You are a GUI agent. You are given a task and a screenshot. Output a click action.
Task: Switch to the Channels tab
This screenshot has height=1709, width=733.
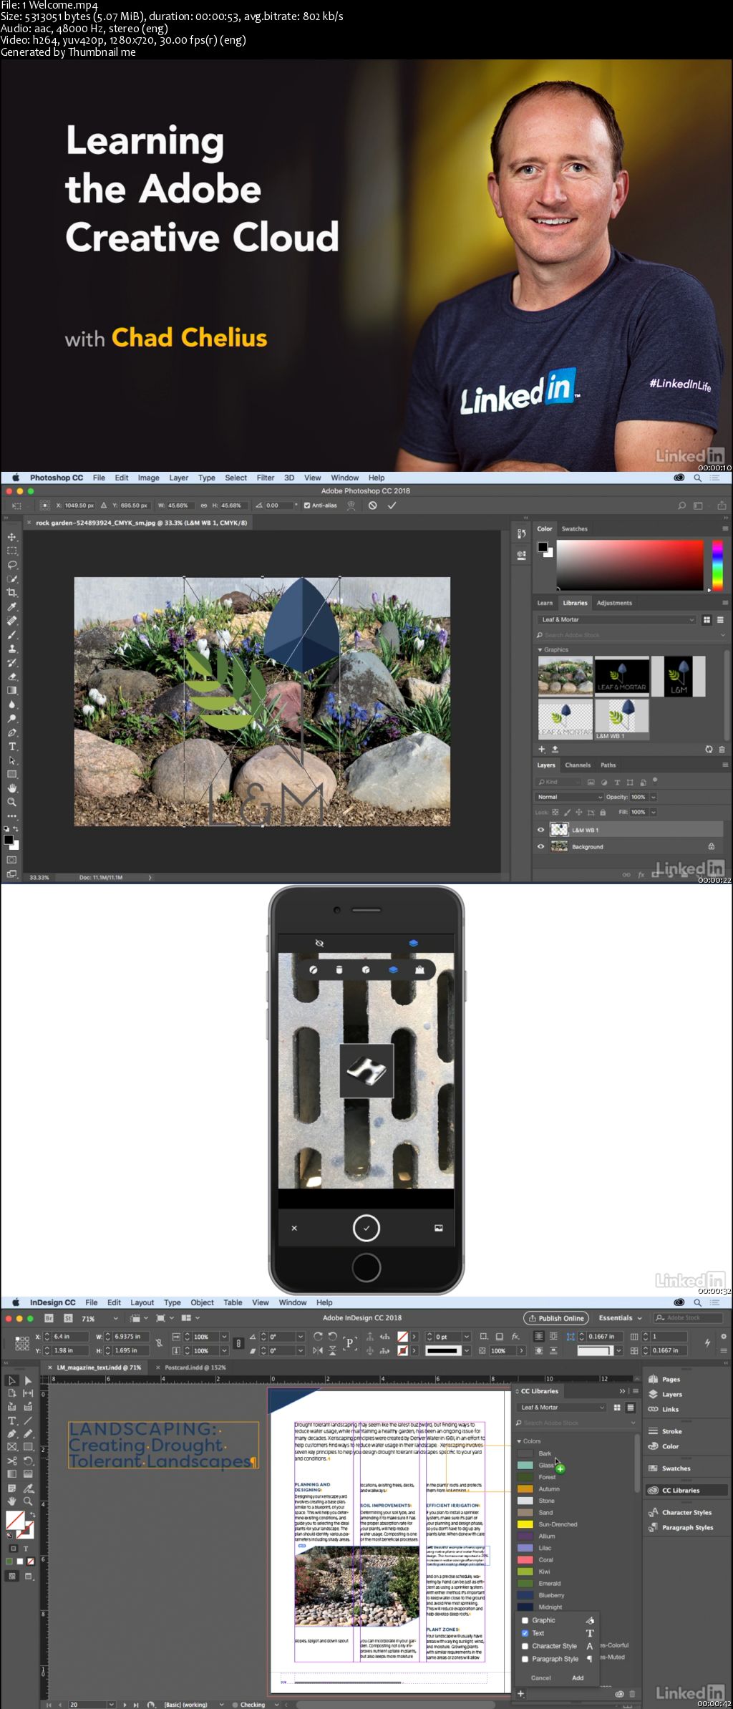coord(578,765)
